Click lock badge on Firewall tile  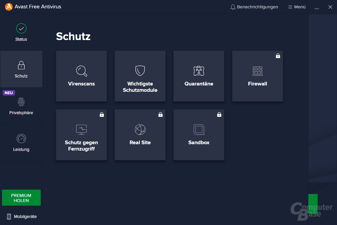click(278, 56)
